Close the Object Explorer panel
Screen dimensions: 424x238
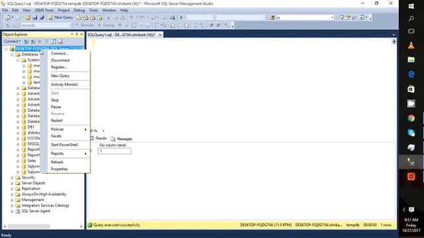pyautogui.click(x=81, y=34)
